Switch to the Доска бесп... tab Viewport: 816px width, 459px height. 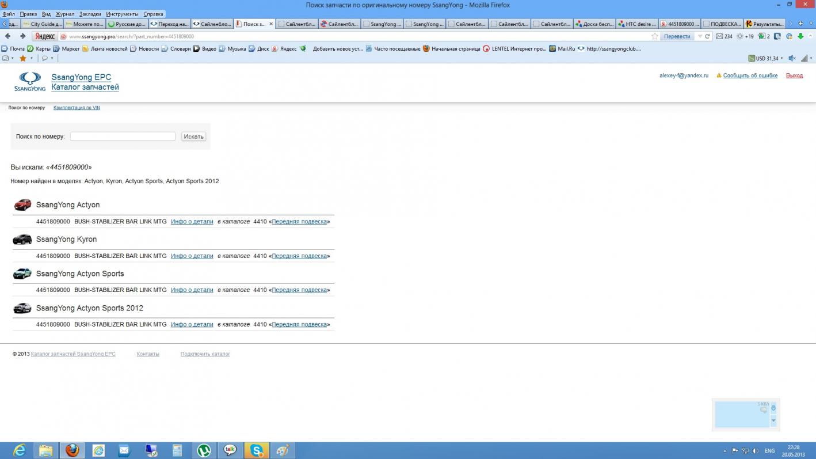[x=594, y=24]
